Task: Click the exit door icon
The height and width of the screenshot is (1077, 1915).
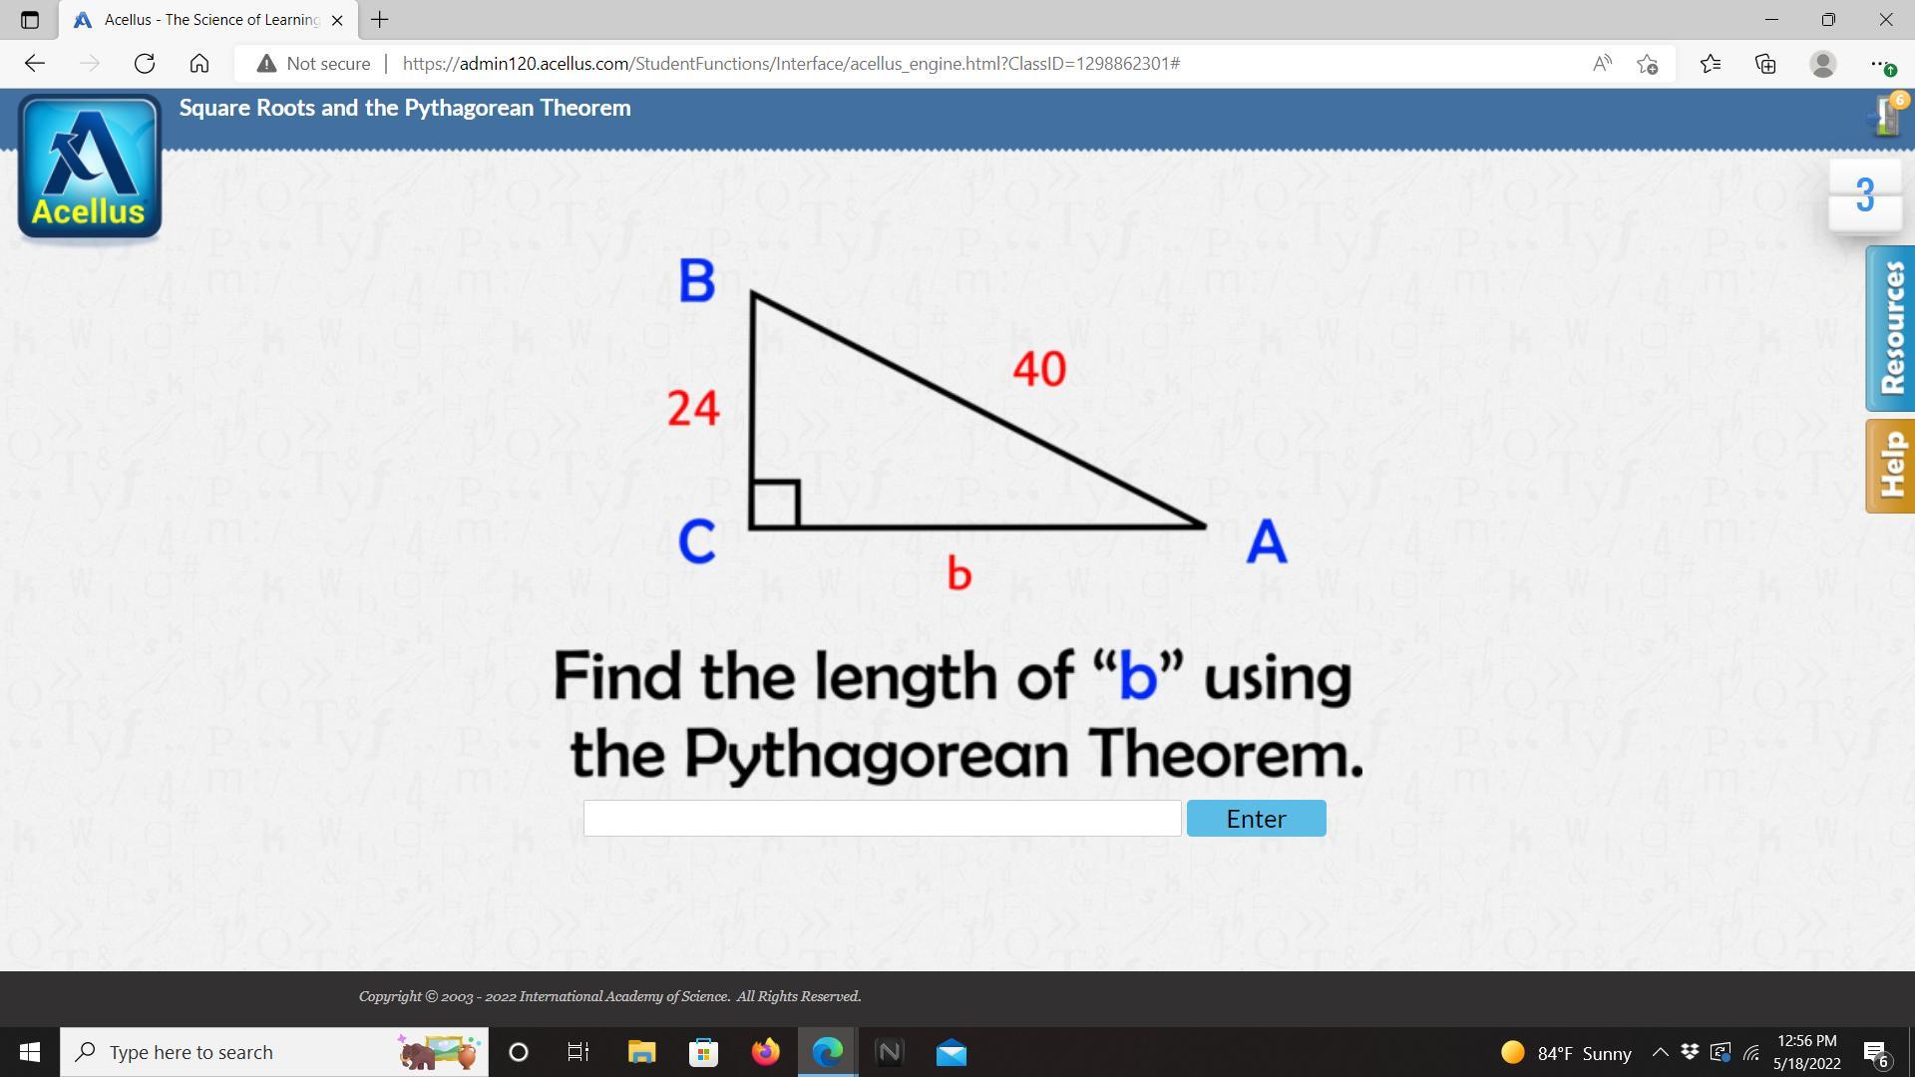Action: pos(1886,116)
